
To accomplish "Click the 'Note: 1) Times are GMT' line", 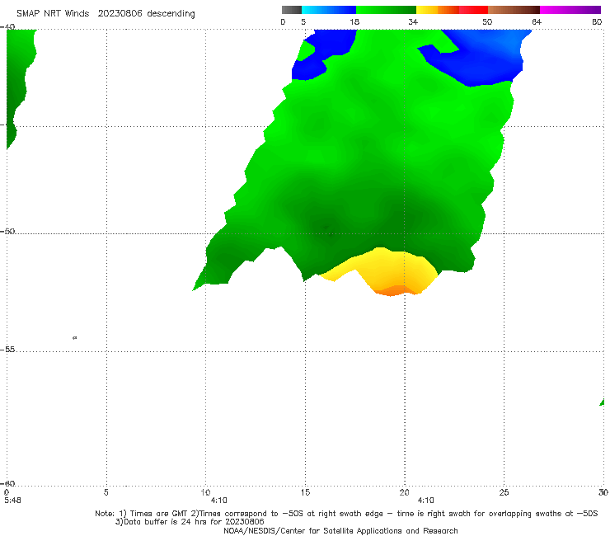I will 346,514.
